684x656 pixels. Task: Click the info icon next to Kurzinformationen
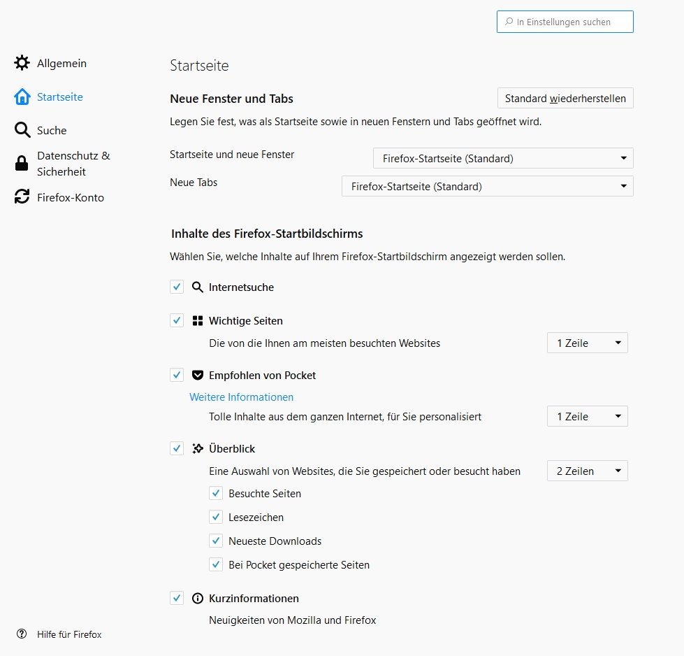[x=198, y=599]
